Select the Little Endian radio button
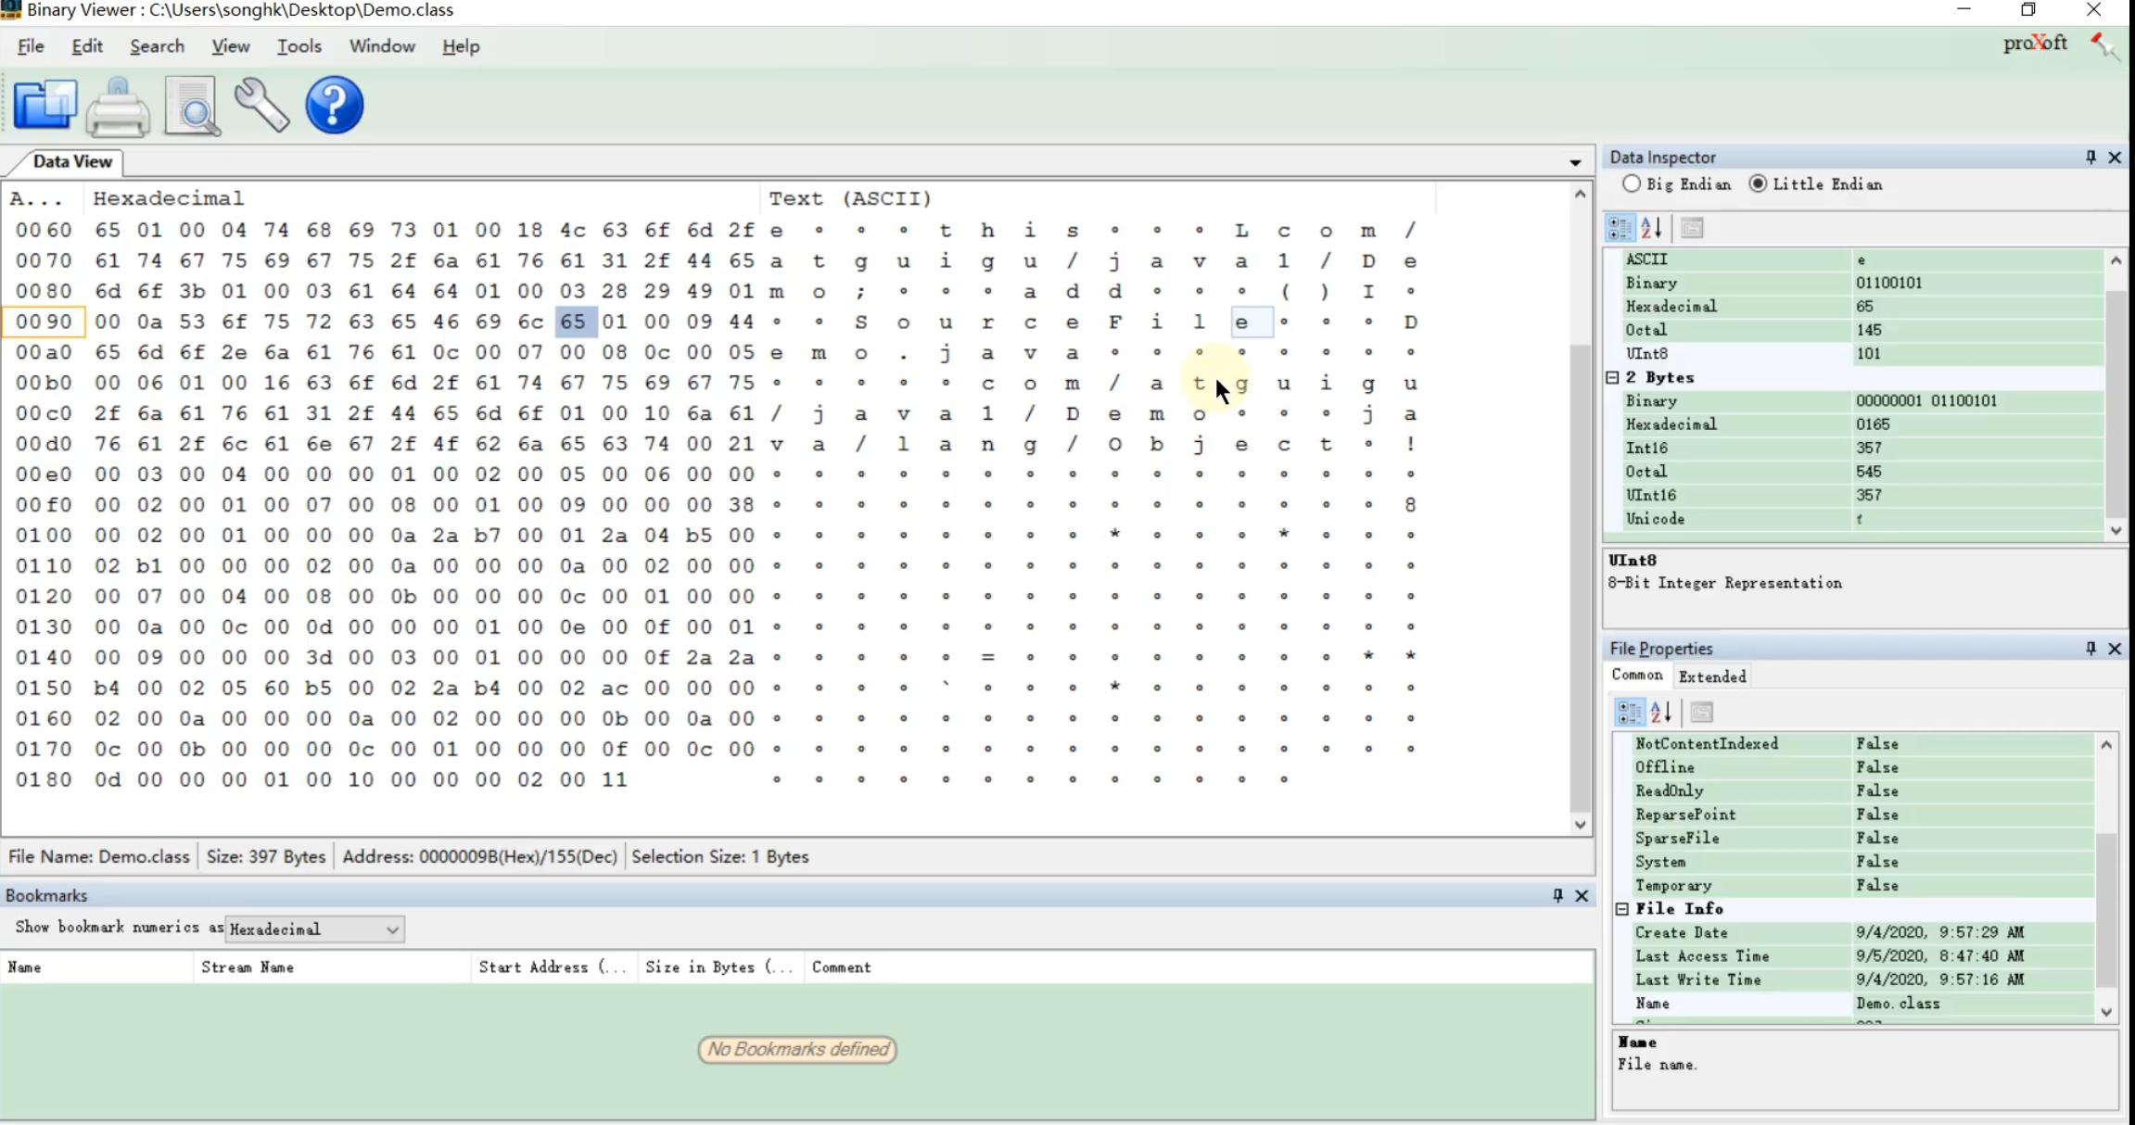The image size is (2135, 1125). 1758,183
